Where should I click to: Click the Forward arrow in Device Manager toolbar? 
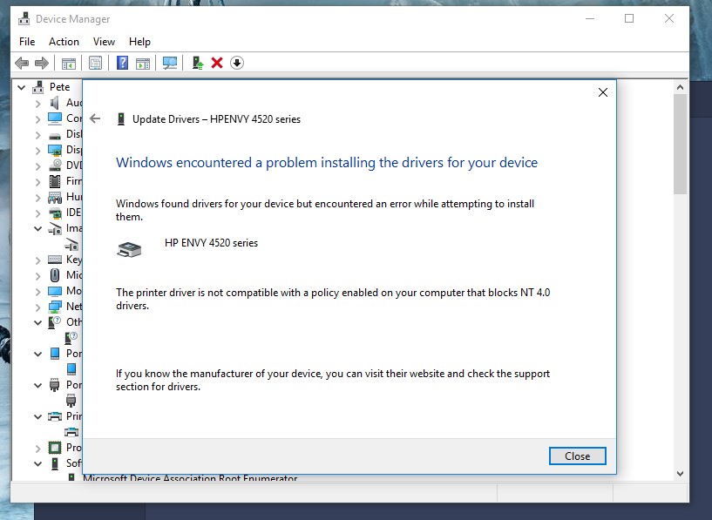click(42, 63)
